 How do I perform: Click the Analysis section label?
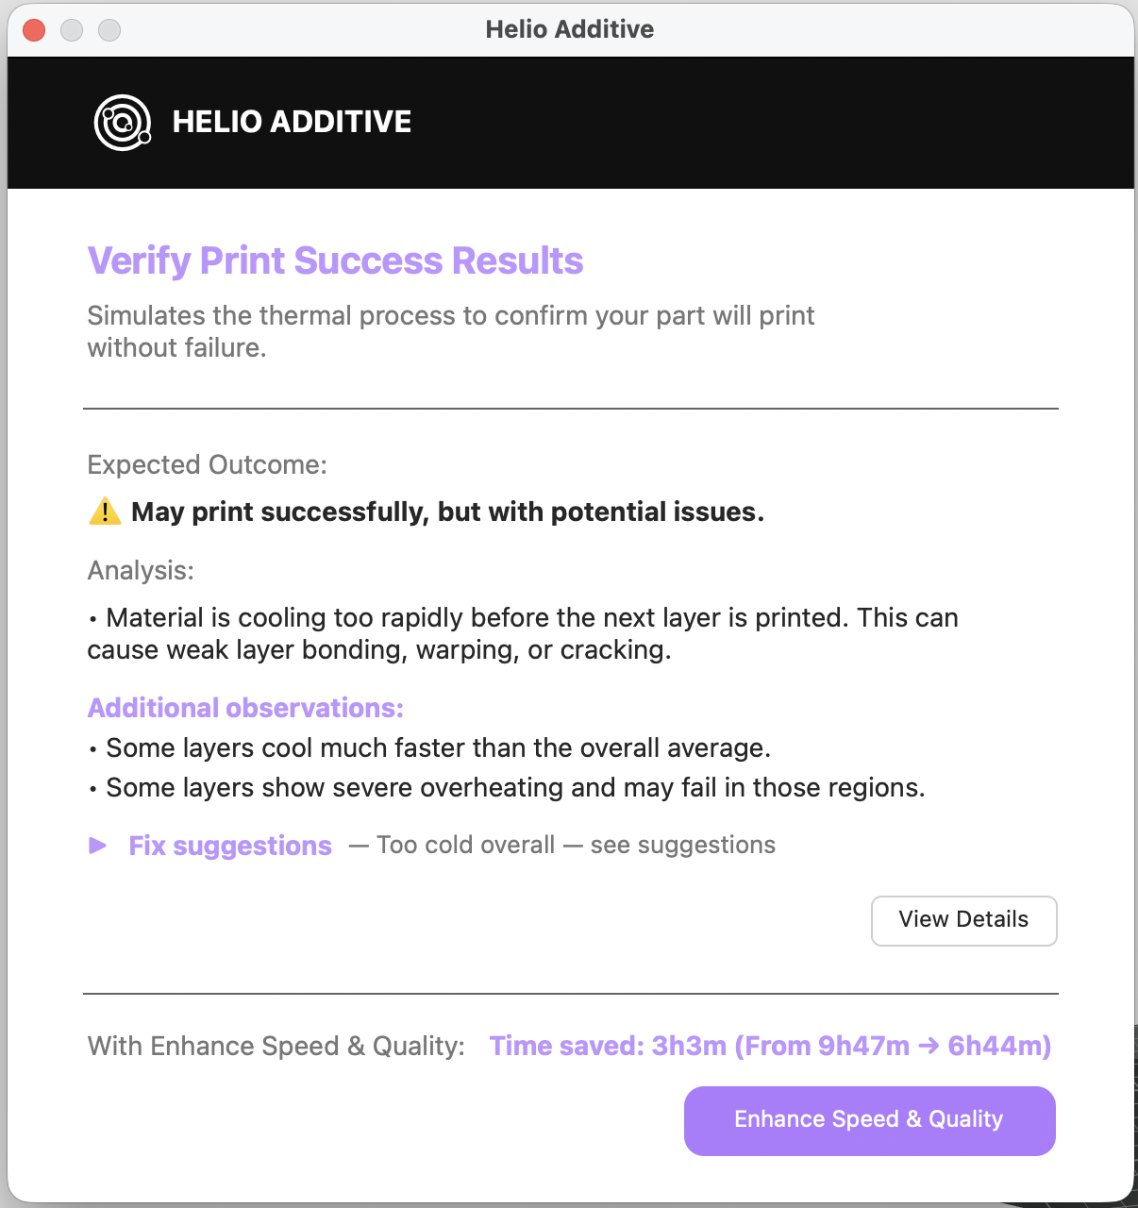(x=141, y=570)
